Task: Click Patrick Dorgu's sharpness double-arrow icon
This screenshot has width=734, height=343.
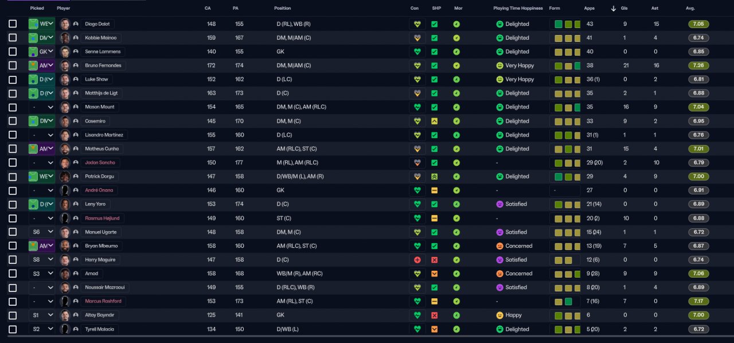Action: point(434,177)
